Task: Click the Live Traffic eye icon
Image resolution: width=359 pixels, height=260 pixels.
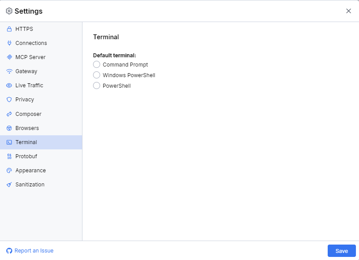Action: click(x=9, y=85)
